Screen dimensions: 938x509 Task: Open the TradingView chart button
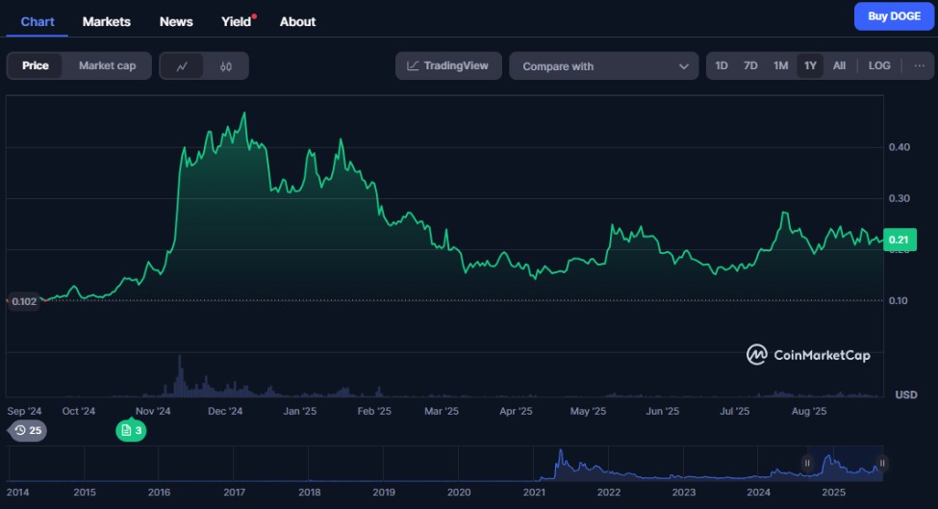coord(448,65)
